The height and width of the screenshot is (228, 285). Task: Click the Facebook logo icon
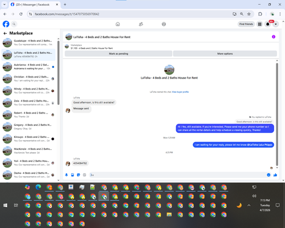click(x=6, y=24)
